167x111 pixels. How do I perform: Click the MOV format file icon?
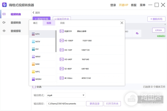(x=33, y=42)
